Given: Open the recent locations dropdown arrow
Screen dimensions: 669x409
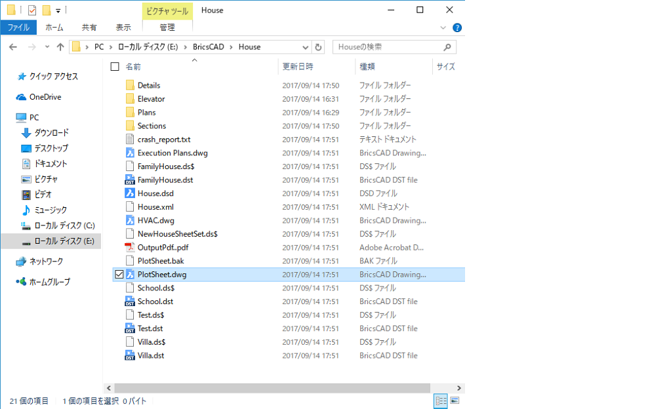Looking at the screenshot, I should tap(47, 47).
